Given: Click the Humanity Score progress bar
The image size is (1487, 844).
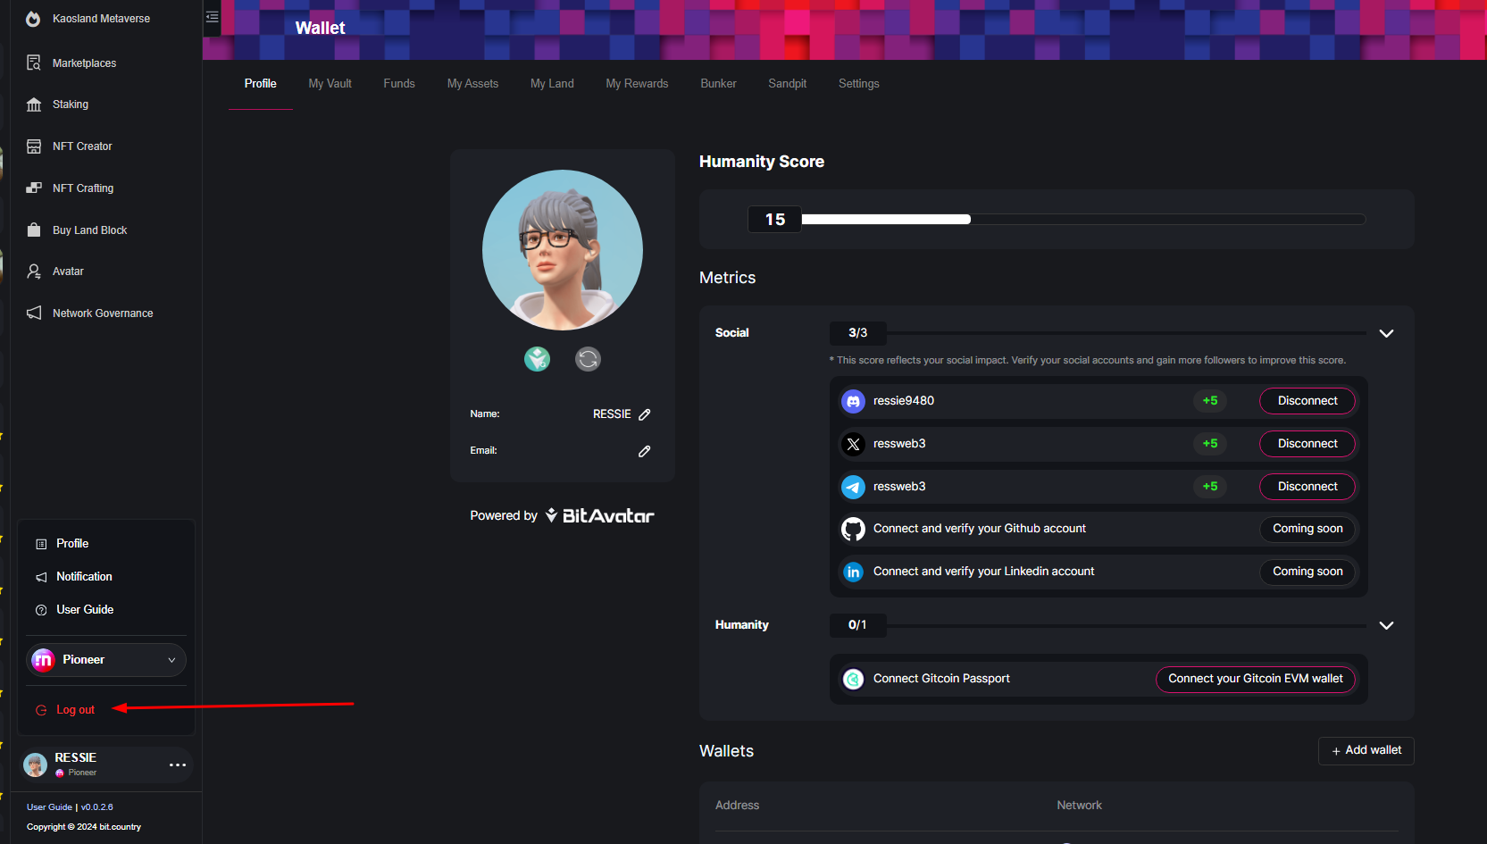Looking at the screenshot, I should pos(1082,220).
